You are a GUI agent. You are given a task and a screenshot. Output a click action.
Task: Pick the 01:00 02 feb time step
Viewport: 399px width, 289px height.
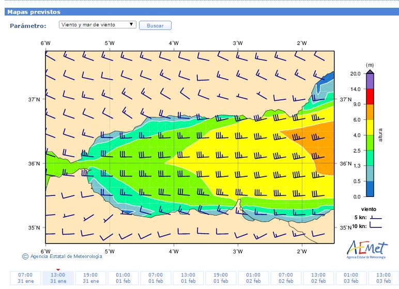tap(253, 278)
